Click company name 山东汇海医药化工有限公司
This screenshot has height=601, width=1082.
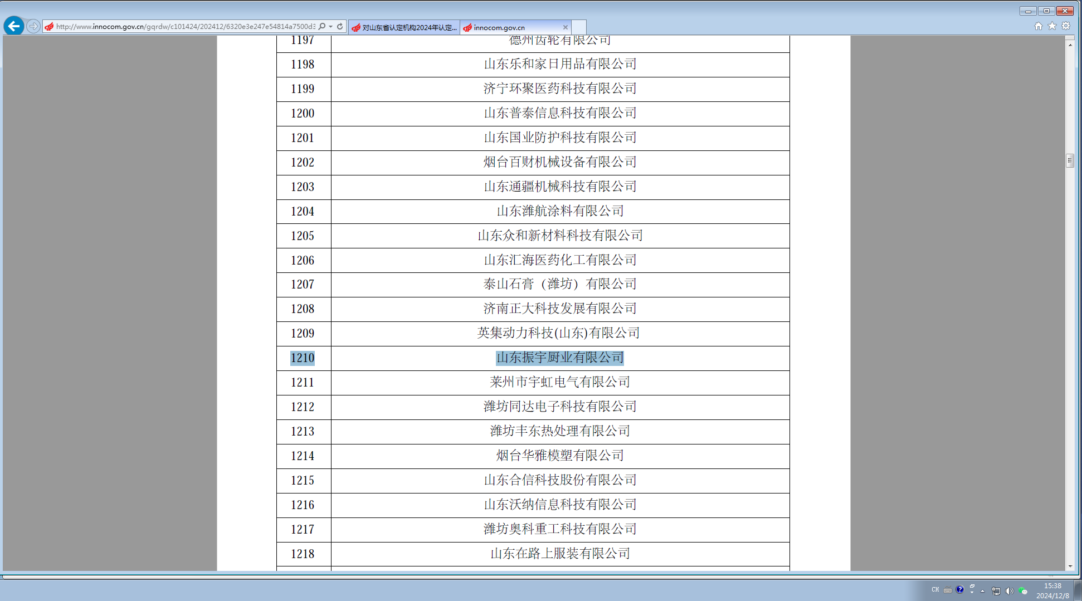coord(560,260)
